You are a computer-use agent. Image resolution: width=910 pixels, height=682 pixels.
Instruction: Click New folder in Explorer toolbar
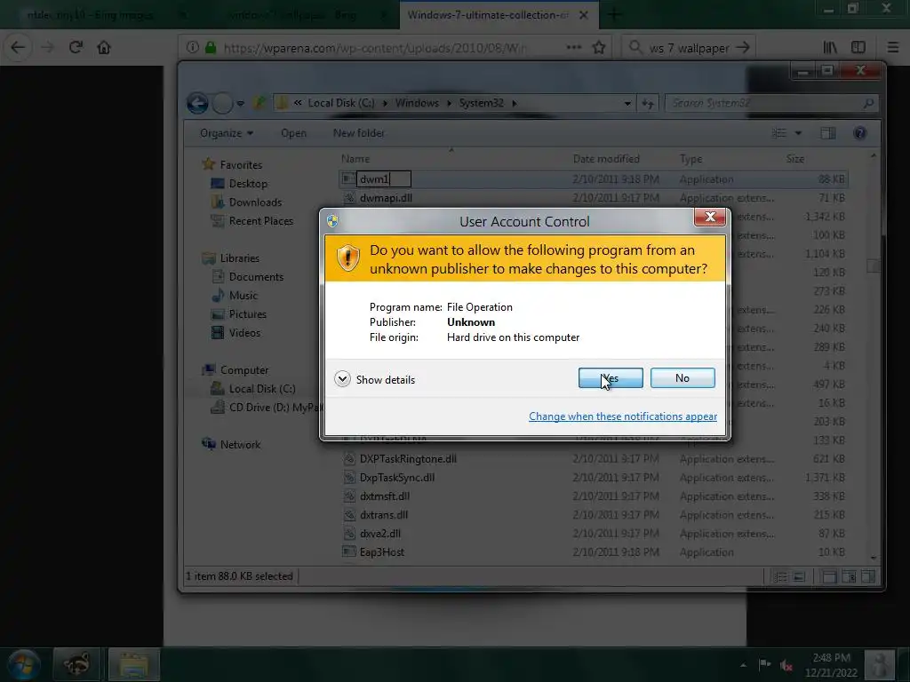359,133
